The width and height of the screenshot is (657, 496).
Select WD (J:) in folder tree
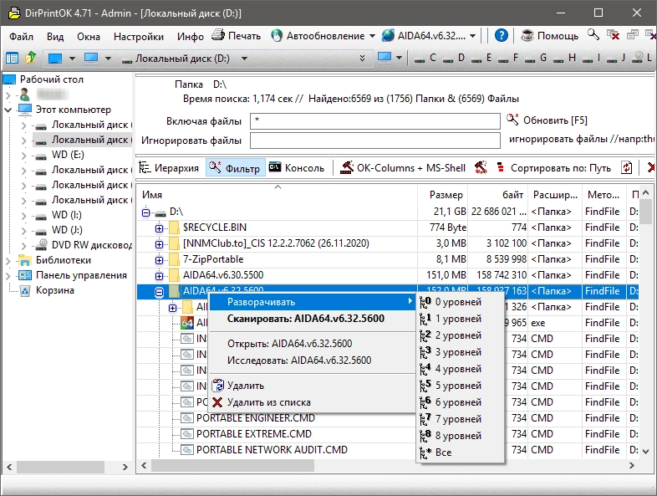pos(67,230)
